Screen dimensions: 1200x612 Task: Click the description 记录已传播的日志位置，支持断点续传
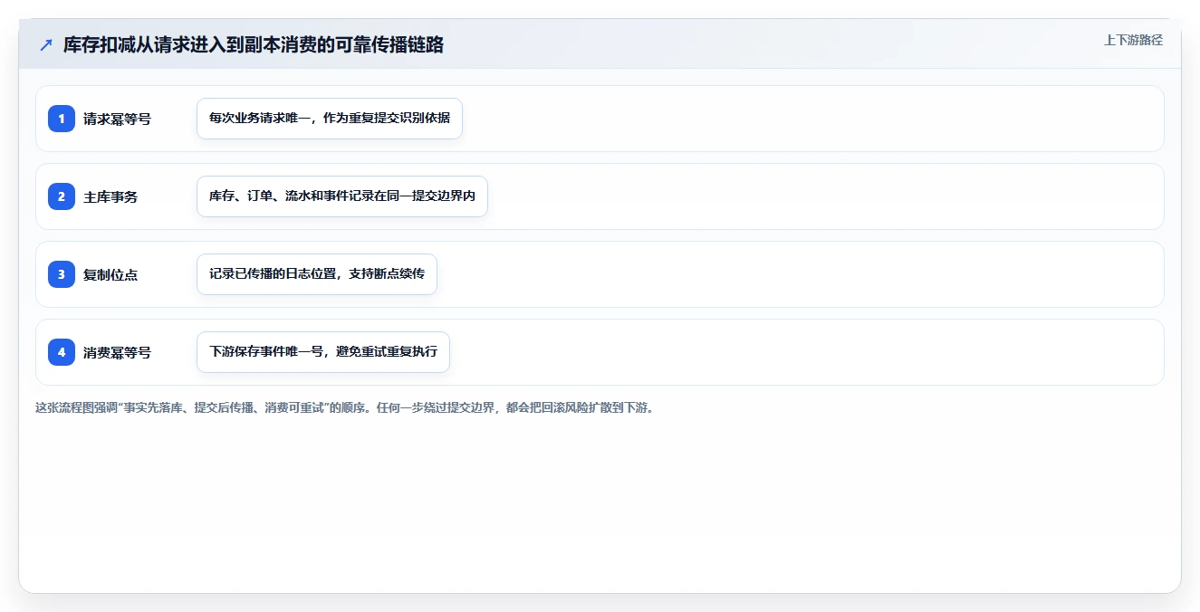(317, 274)
